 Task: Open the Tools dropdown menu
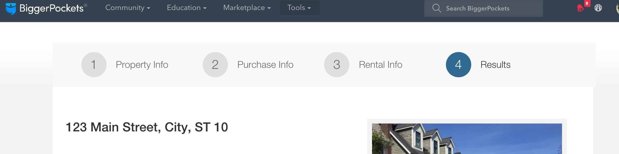[x=299, y=8]
